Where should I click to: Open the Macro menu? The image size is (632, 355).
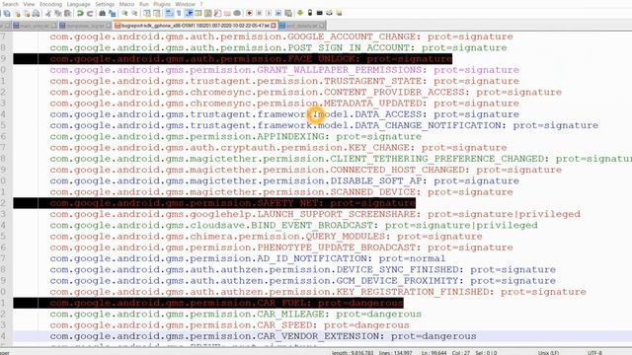pos(126,4)
